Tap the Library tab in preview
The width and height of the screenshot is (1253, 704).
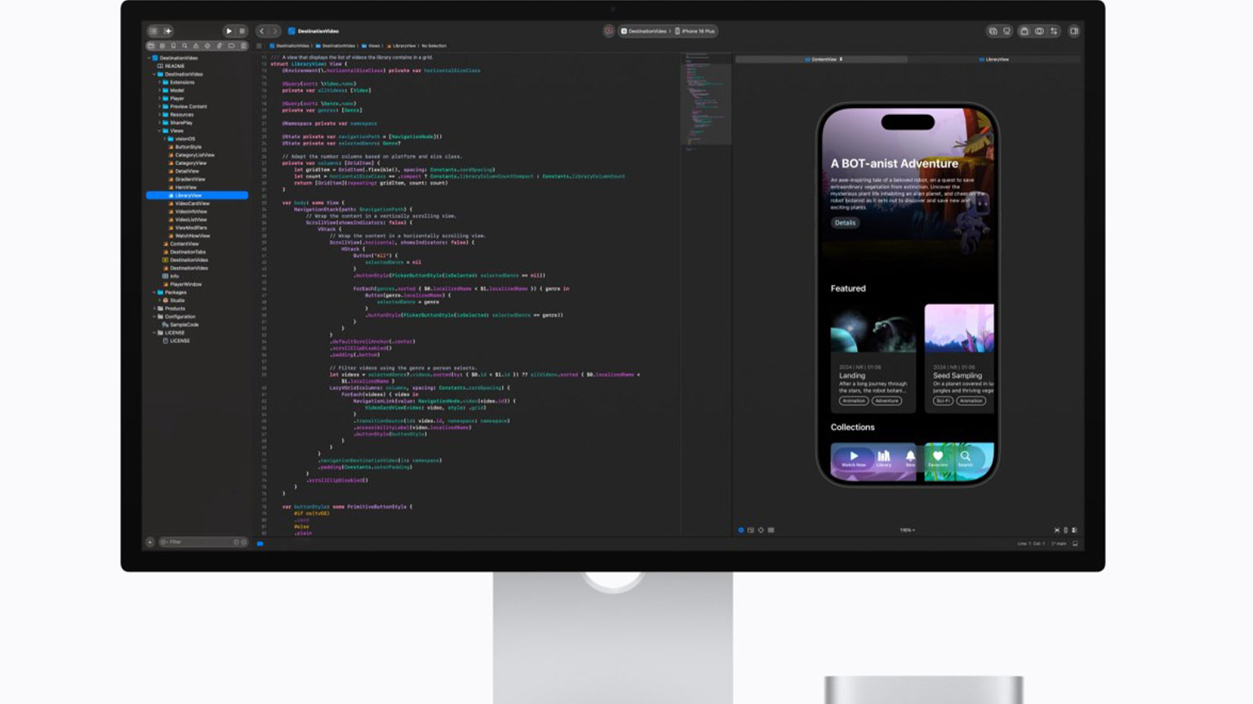883,458
